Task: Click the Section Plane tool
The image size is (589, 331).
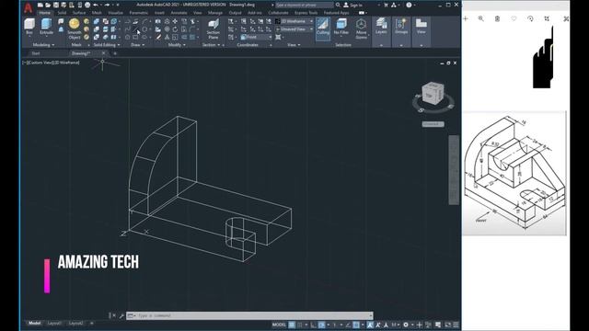Action: [x=213, y=29]
